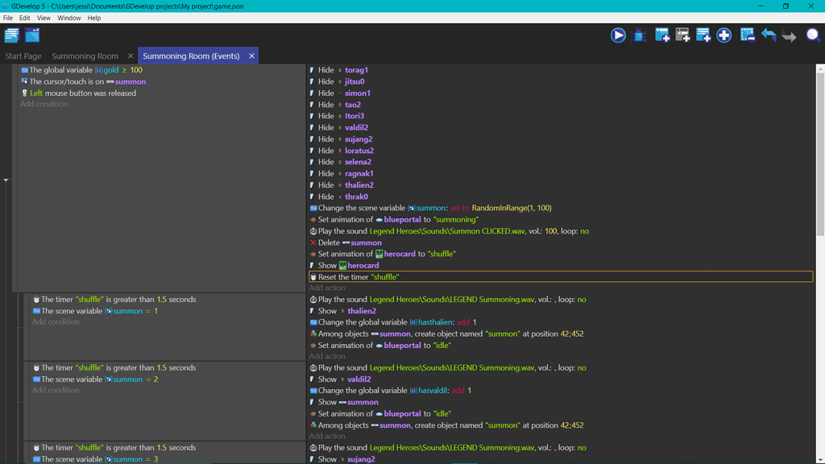825x464 pixels.
Task: Collapse the first event using left arrow
Action: click(x=6, y=180)
